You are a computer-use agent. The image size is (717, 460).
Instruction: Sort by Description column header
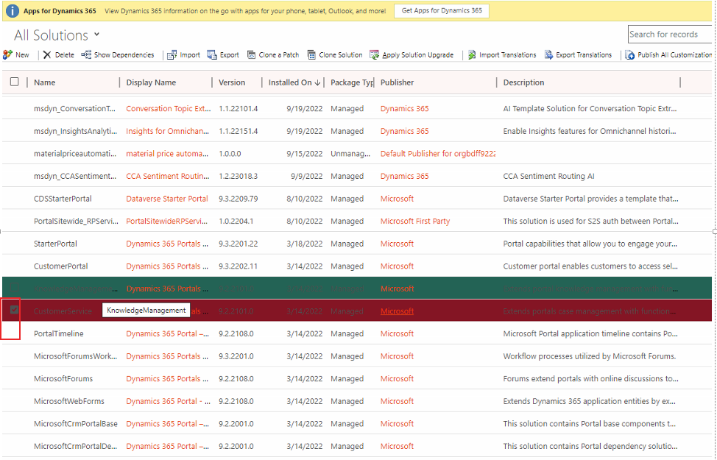click(523, 82)
